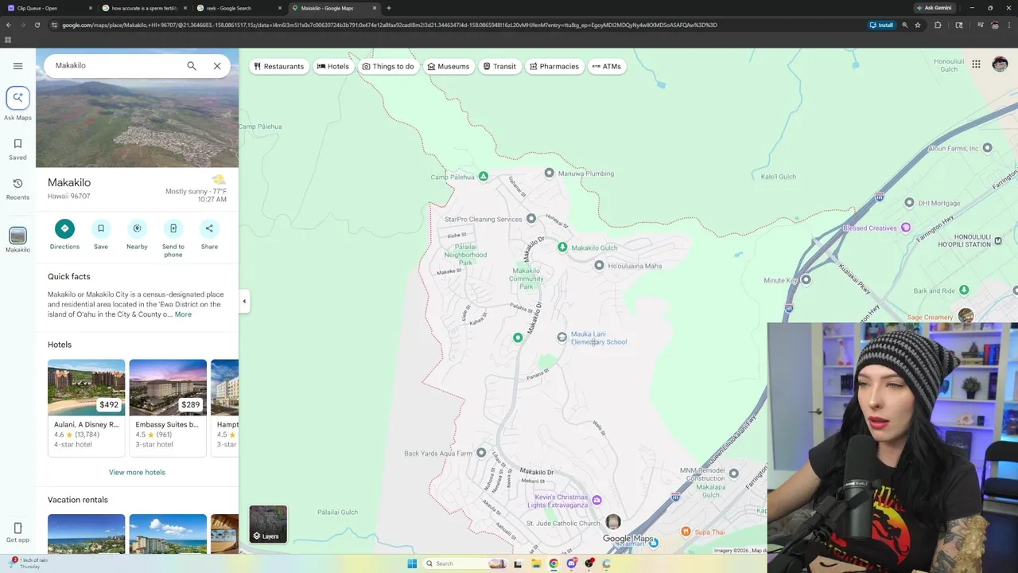Install the Google Maps app
Viewport: 1018px width, 573px height.
pos(881,25)
